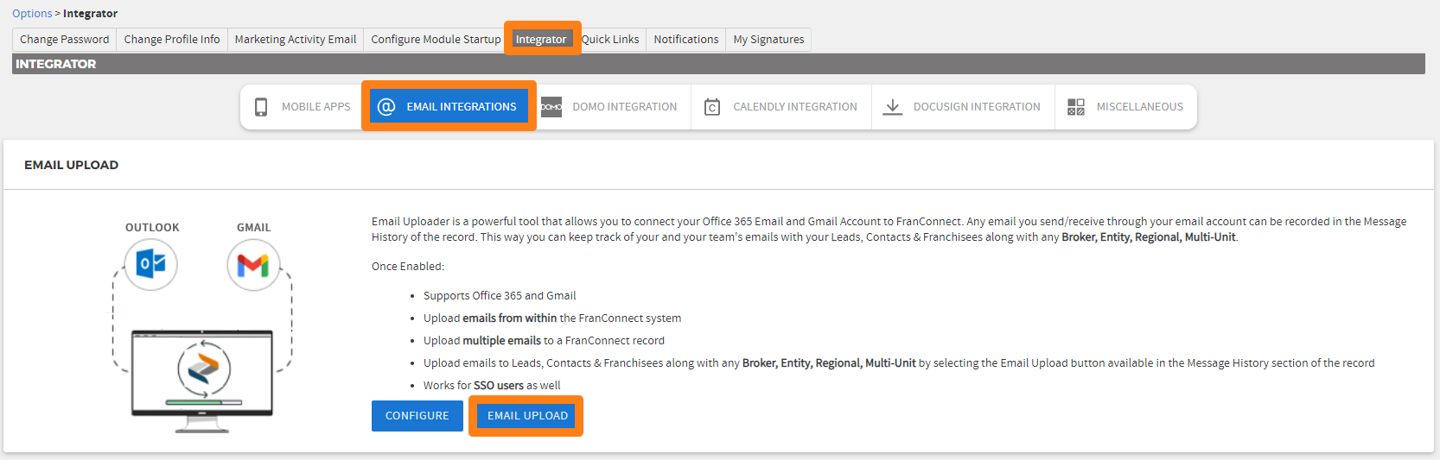
Task: Open the Change Profile Info tab
Action: pyautogui.click(x=172, y=40)
